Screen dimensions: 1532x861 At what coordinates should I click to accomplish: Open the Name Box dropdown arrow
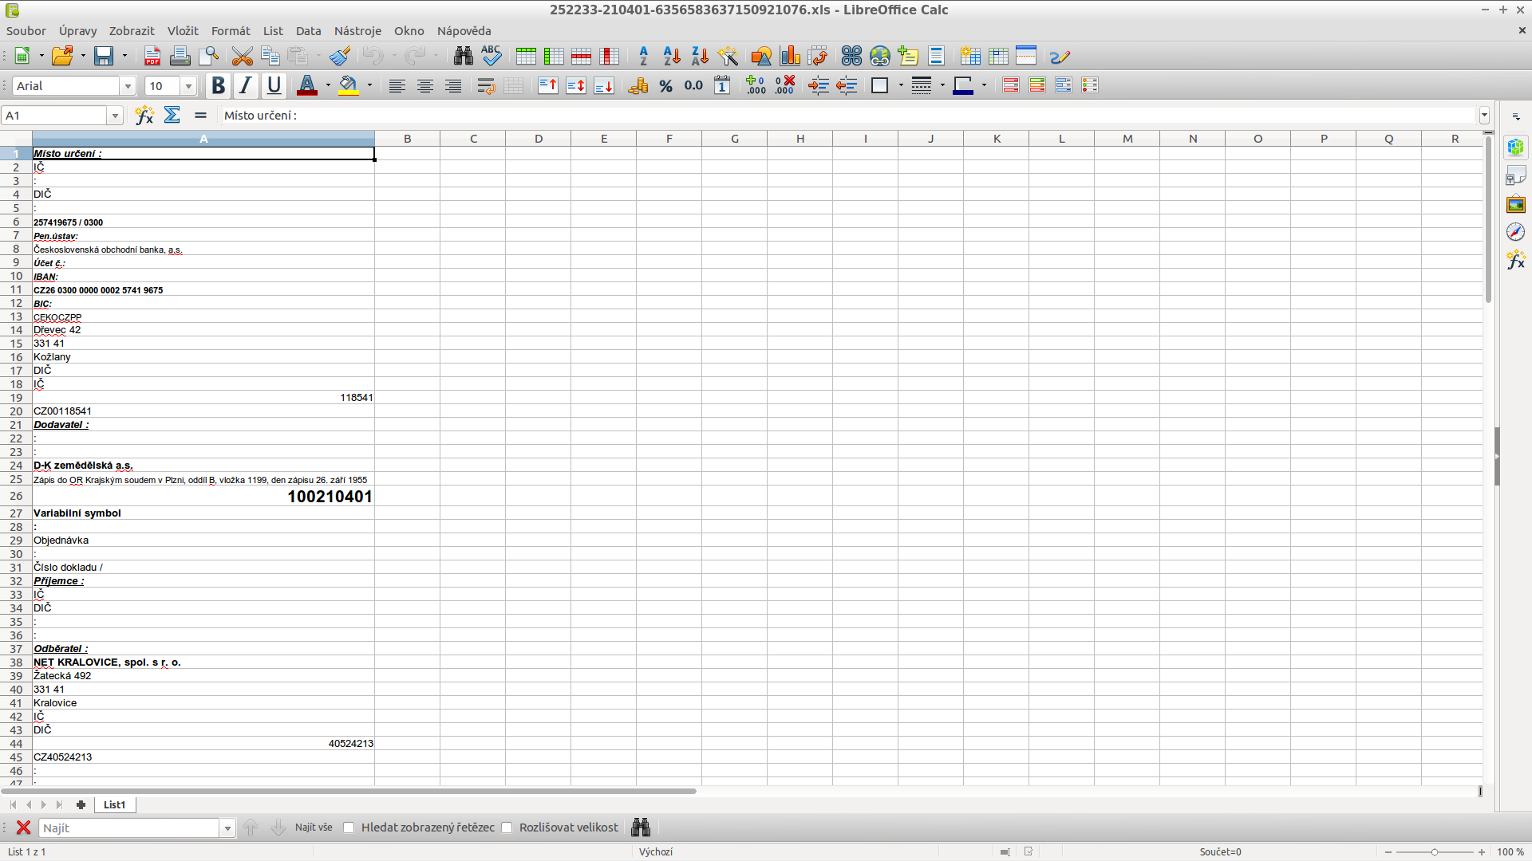pos(116,116)
